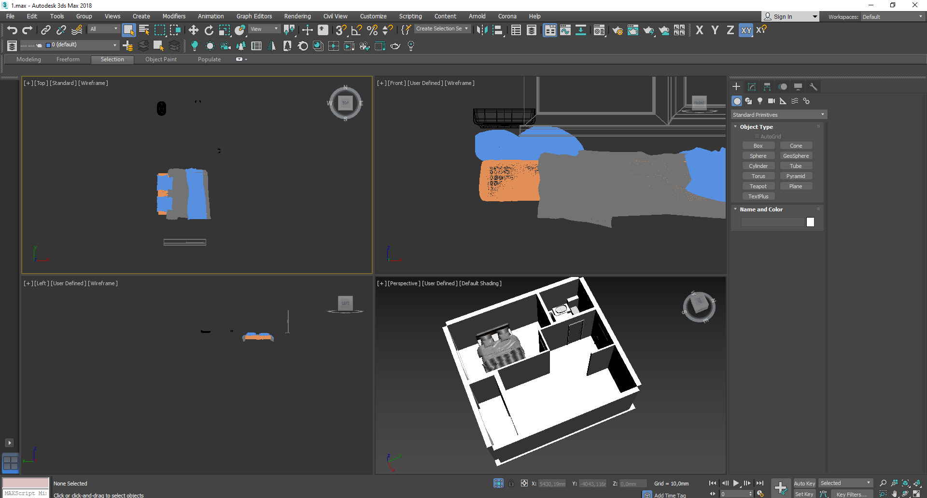Screen dimensions: 927x498
Task: Click the Undo arrow in main toolbar
Action: tap(12, 30)
